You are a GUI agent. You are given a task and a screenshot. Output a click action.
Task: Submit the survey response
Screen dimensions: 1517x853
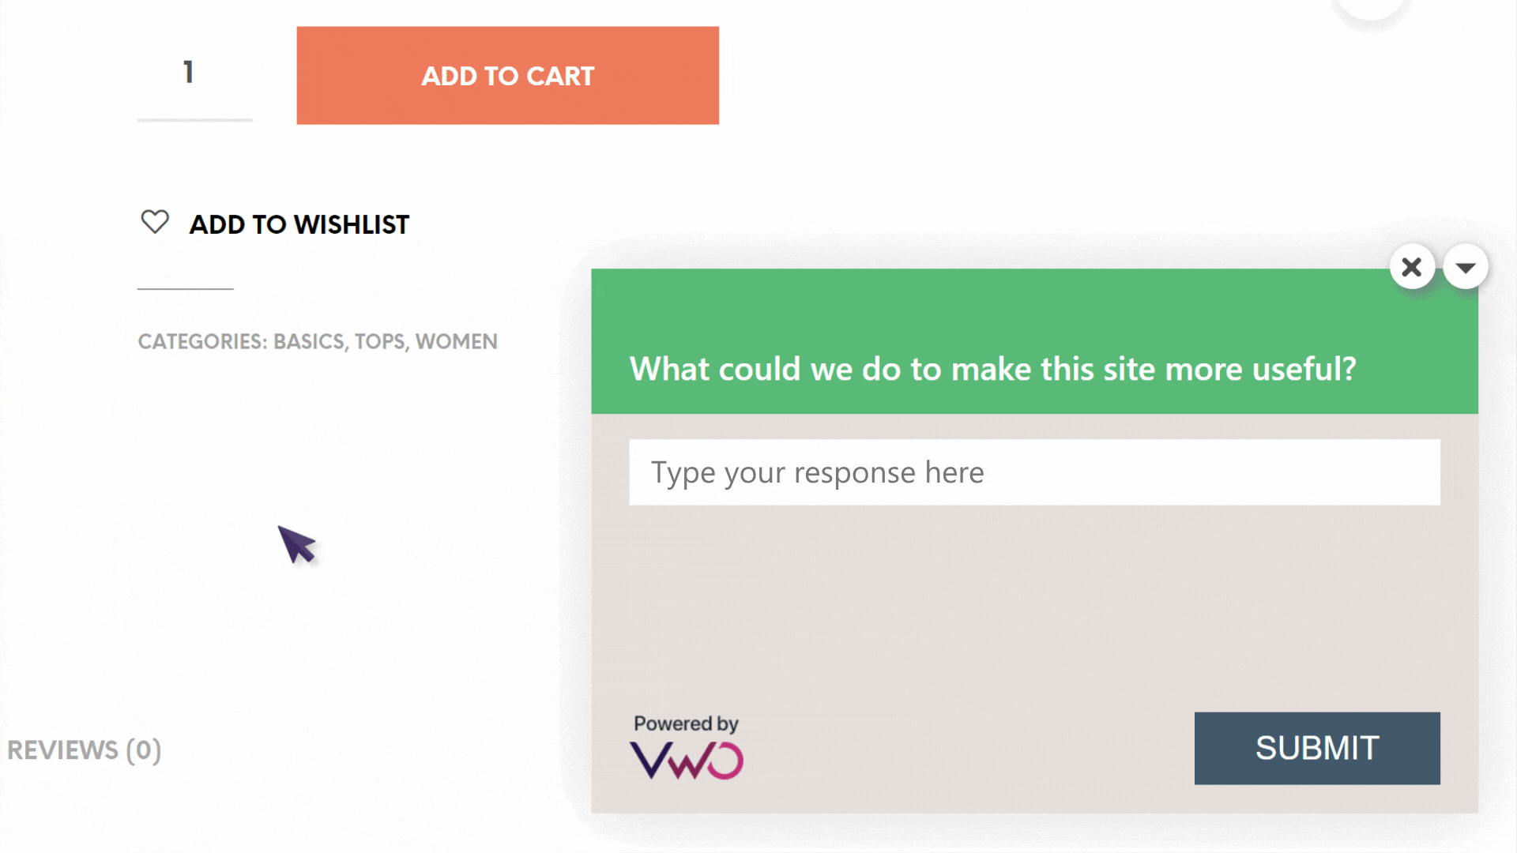tap(1317, 748)
